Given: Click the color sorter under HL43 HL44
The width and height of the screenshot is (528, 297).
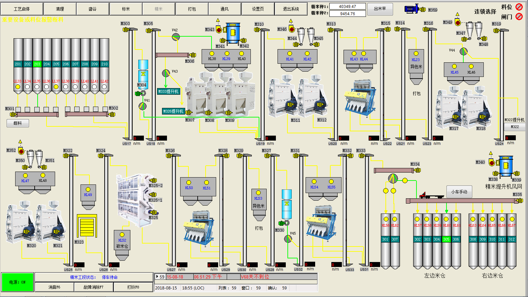Looking at the screenshot, I should [x=360, y=98].
